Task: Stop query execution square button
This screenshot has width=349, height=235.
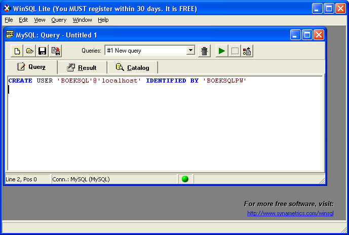Action: tap(235, 51)
